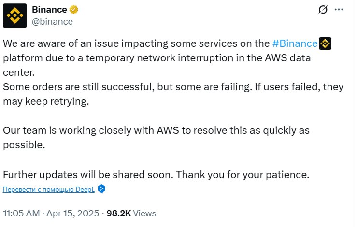Click the Binance display name
This screenshot has height=227, width=357.
pyautogui.click(x=49, y=10)
